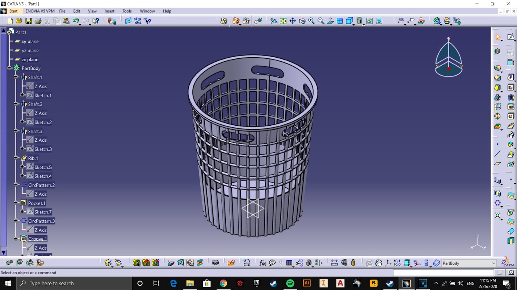
Task: Toggle Swap Visible Space icon
Action: (379, 21)
